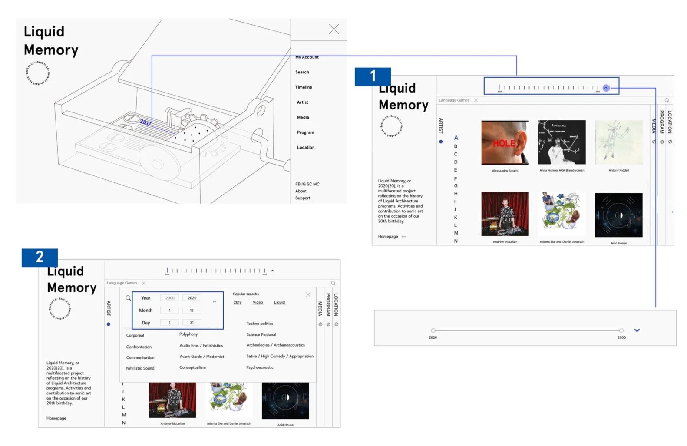Select the Corporeal category

click(x=135, y=335)
